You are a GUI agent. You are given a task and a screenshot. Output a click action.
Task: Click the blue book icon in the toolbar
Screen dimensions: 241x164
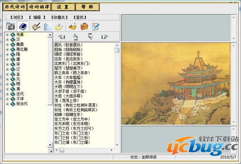coord(23,27)
